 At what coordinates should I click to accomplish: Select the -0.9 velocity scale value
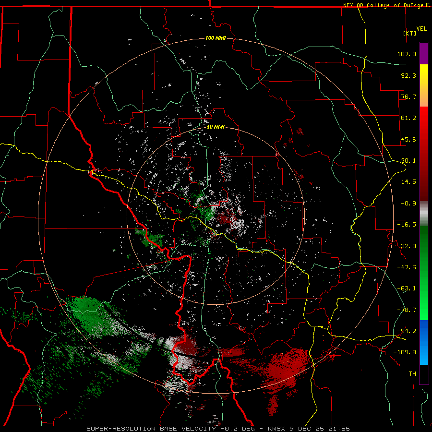pyautogui.click(x=408, y=204)
